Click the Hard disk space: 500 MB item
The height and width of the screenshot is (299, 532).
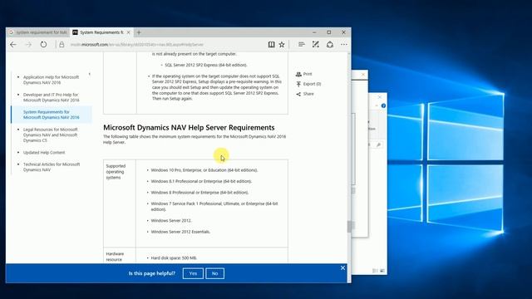click(174, 258)
